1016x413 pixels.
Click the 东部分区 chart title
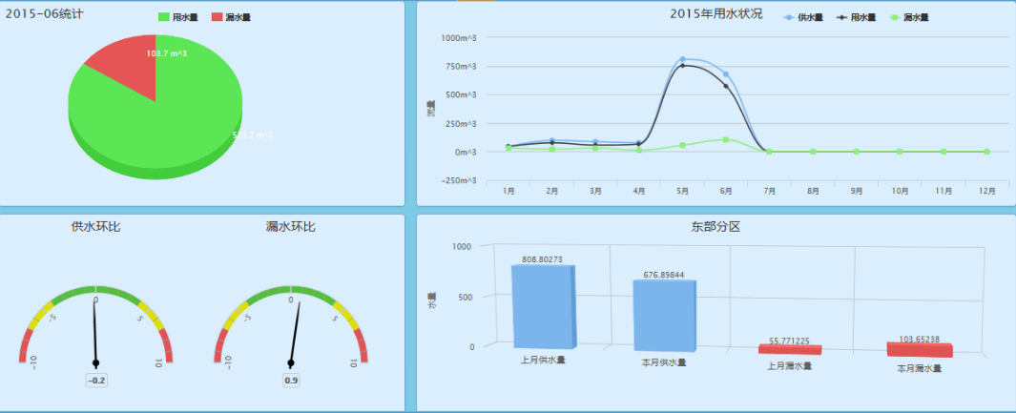click(715, 227)
